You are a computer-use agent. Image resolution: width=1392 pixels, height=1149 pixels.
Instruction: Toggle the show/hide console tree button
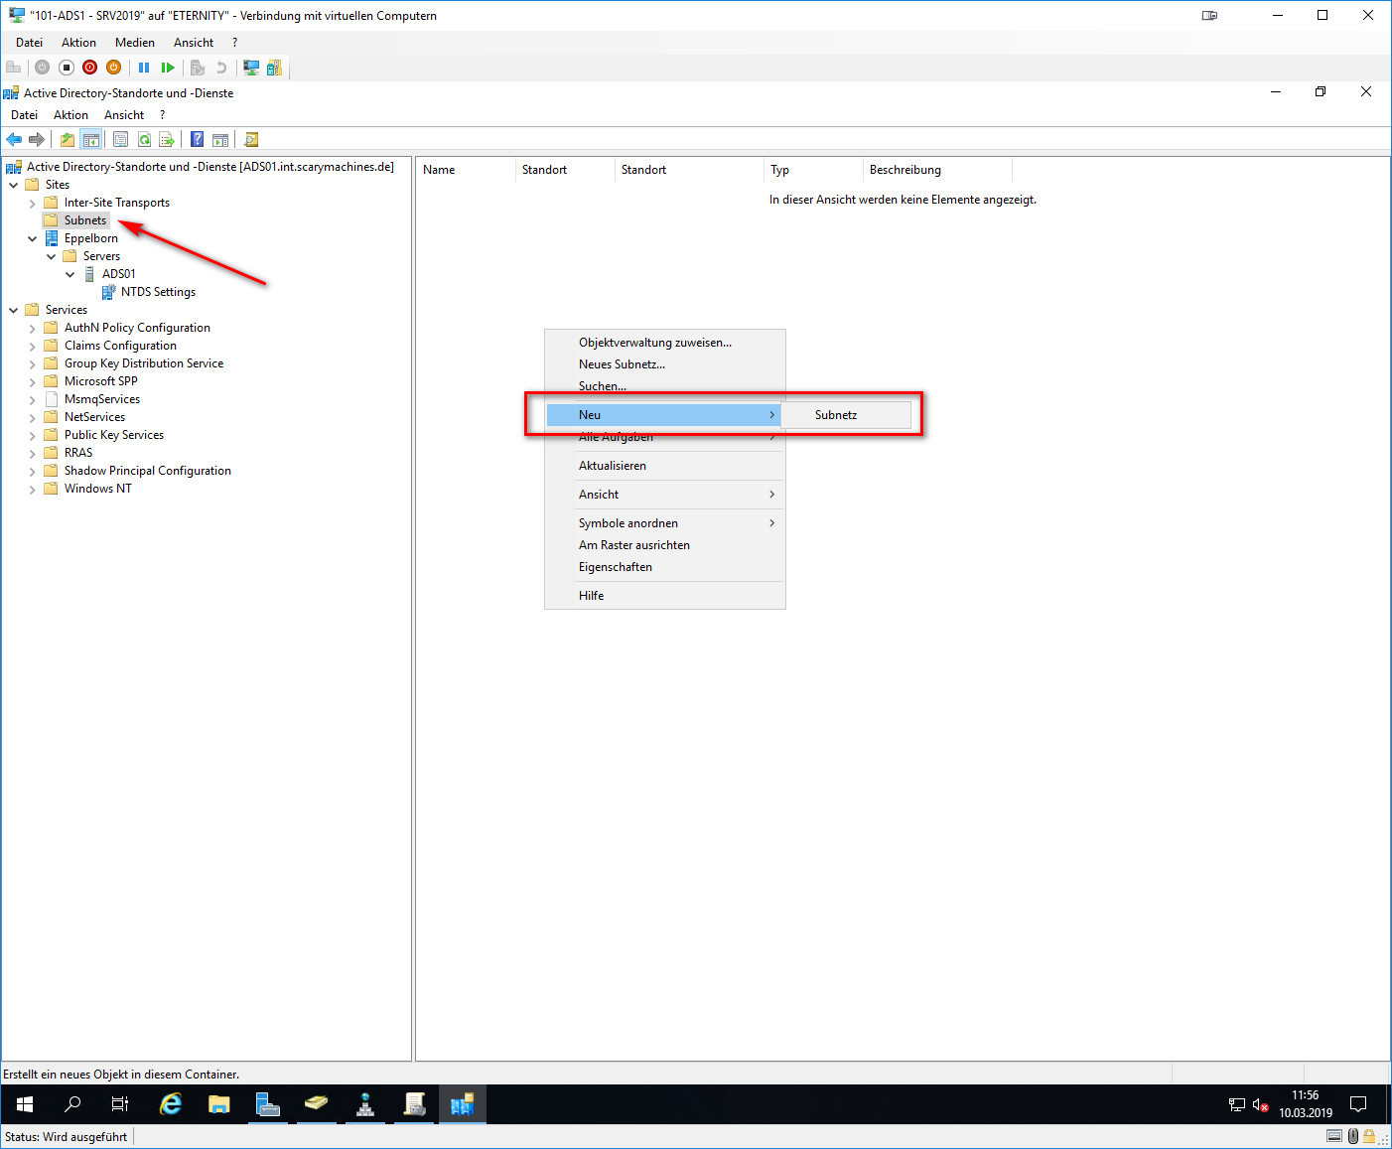pos(90,140)
